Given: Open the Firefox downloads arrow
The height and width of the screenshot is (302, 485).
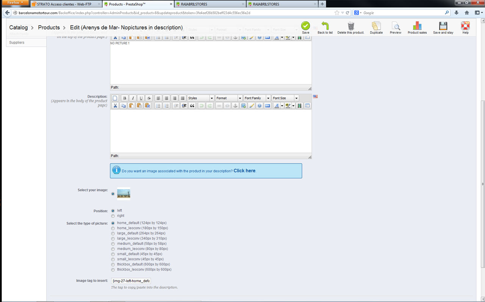Looking at the screenshot, I should coord(456,12).
